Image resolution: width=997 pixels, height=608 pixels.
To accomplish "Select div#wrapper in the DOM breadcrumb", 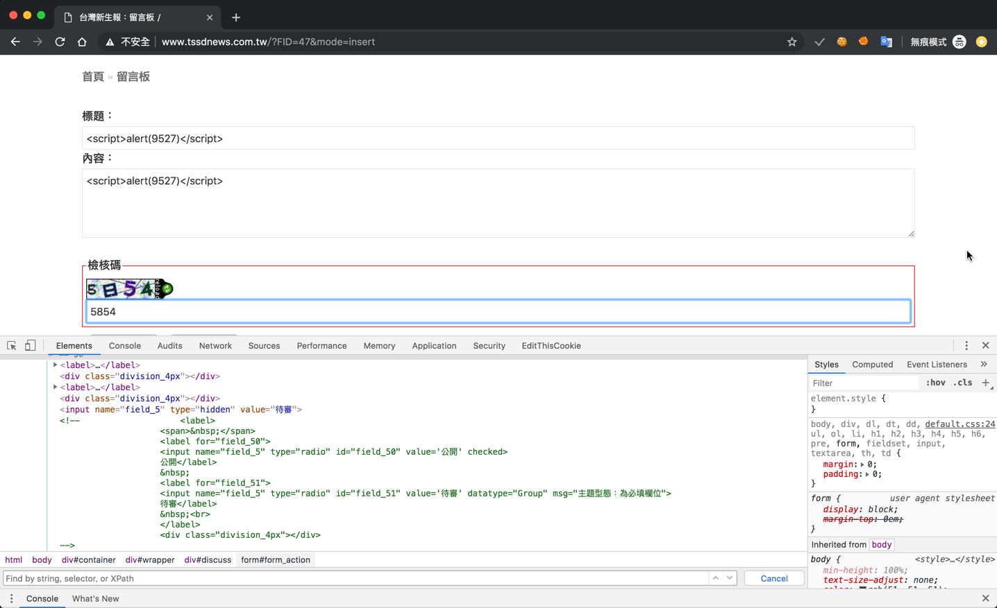I will (x=150, y=560).
